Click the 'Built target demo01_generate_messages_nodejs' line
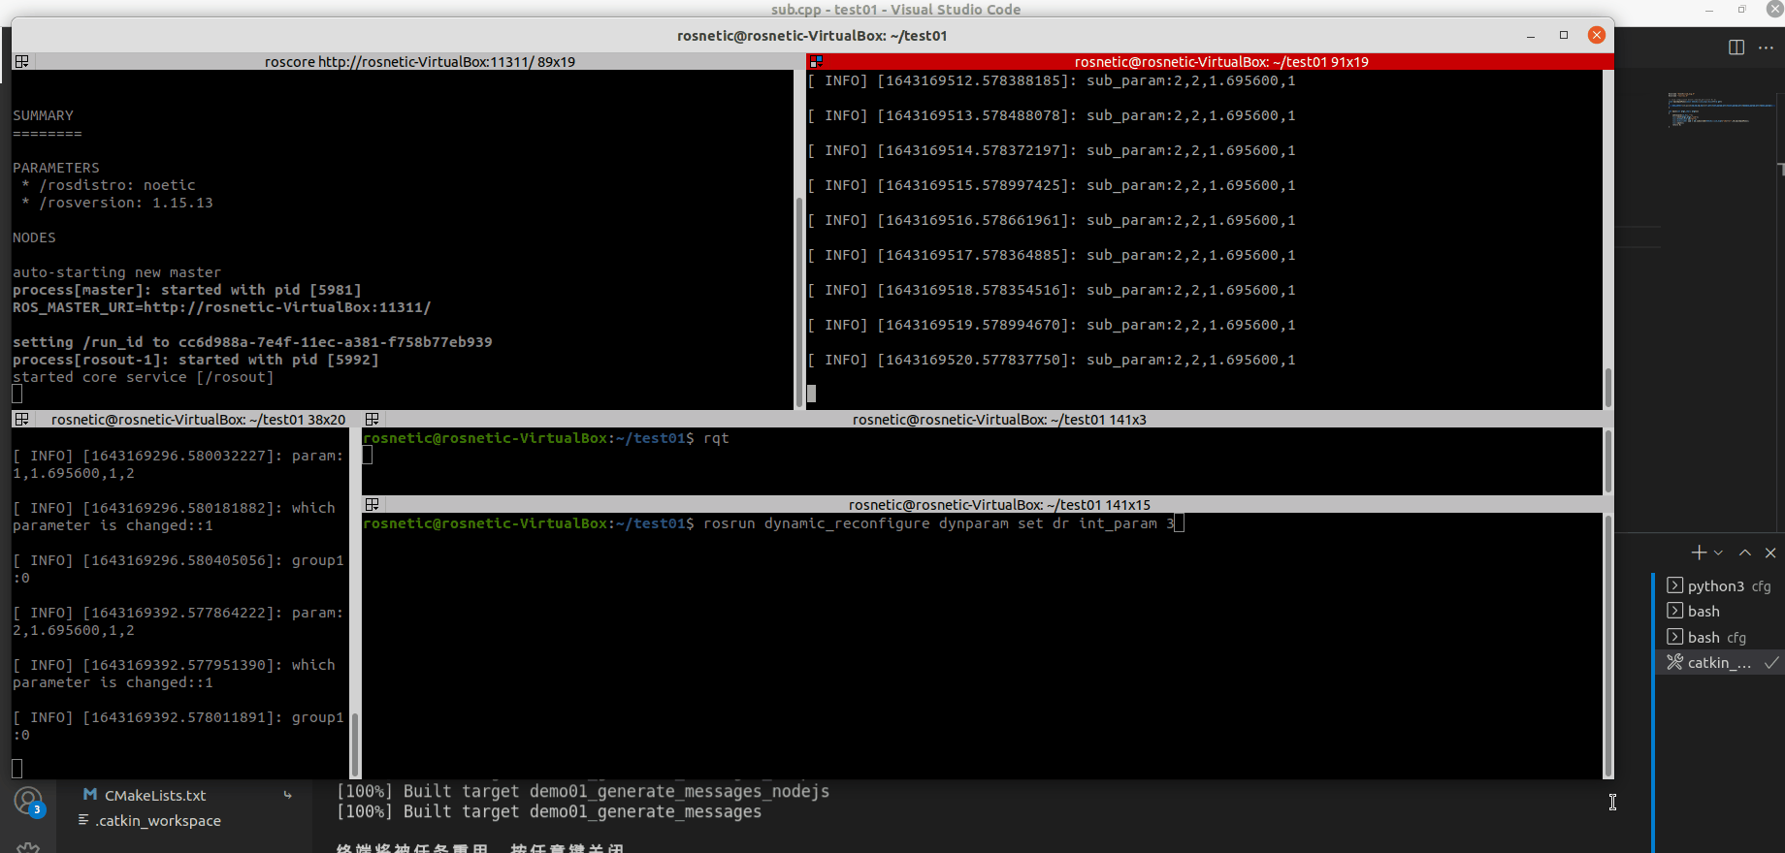The width and height of the screenshot is (1785, 853). tap(582, 791)
